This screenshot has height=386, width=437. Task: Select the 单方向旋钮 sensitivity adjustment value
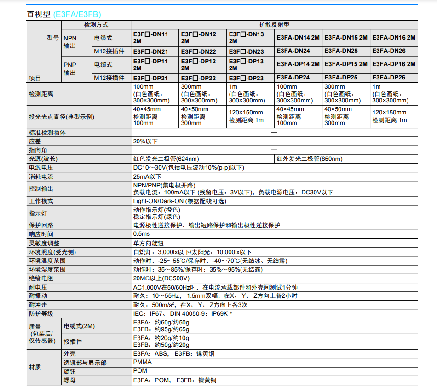(x=149, y=243)
